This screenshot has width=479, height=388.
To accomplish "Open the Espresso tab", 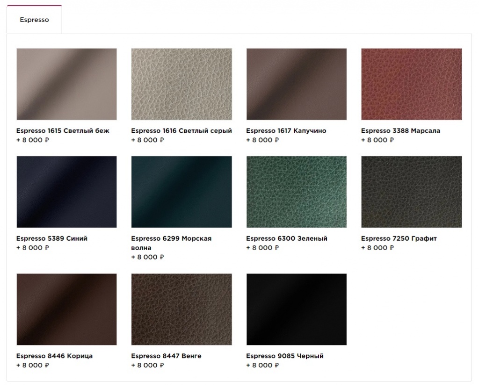I will [x=34, y=20].
